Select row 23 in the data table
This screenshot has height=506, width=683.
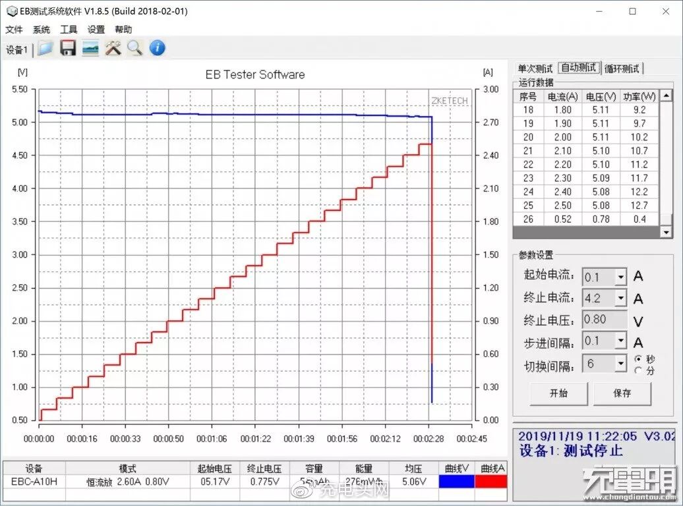click(586, 178)
